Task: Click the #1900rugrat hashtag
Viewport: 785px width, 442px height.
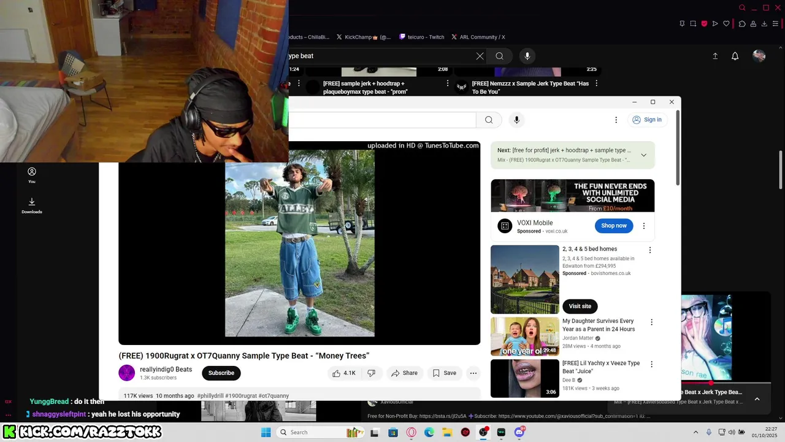Action: coord(241,396)
